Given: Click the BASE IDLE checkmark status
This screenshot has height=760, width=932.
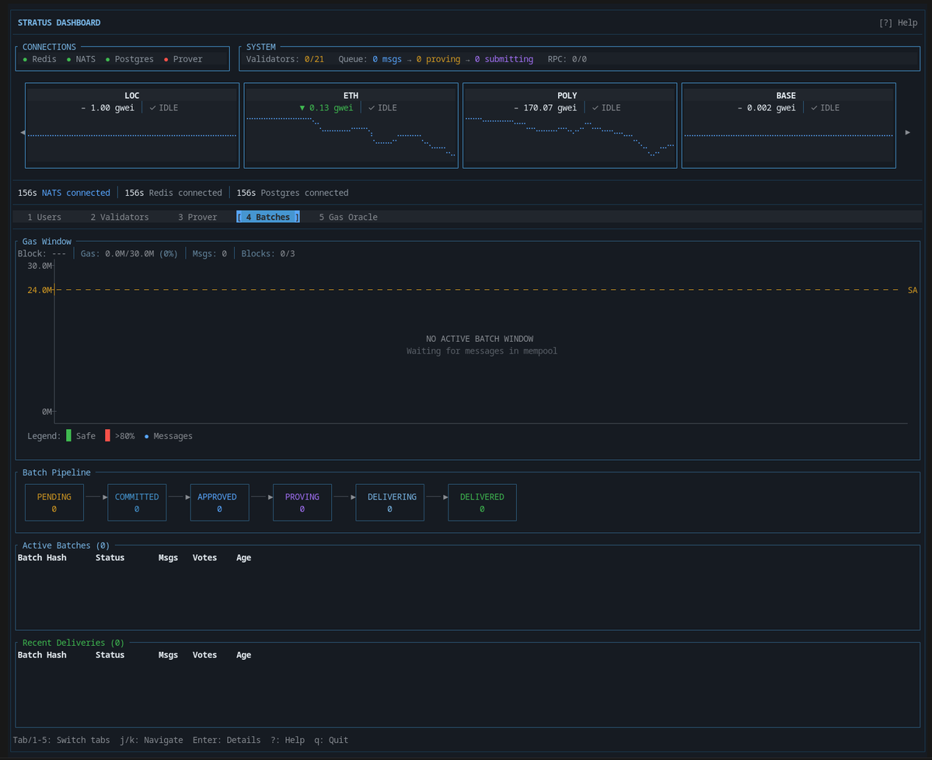Looking at the screenshot, I should (825, 107).
